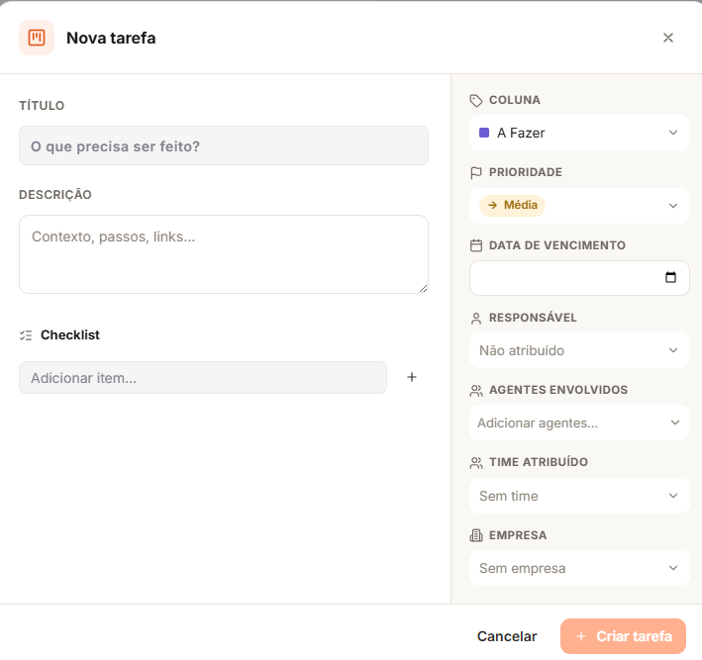The height and width of the screenshot is (660, 702).
Task: Open the date picker calendar button
Action: point(670,277)
